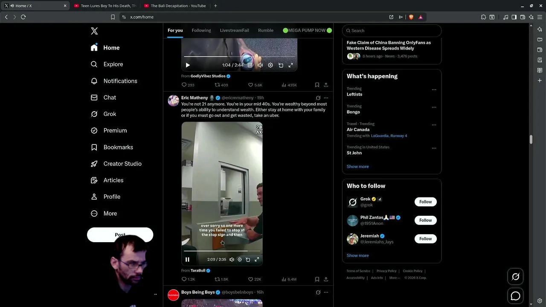View analytics on Eric Matheny post, 6.4M
This screenshot has width=546, height=307.
(289, 279)
